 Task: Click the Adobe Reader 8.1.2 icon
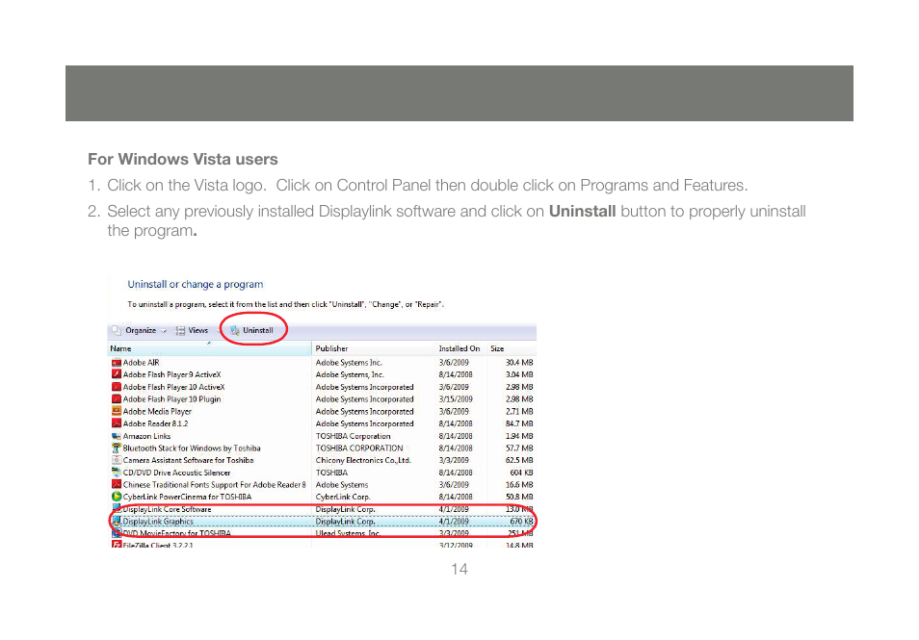point(116,423)
